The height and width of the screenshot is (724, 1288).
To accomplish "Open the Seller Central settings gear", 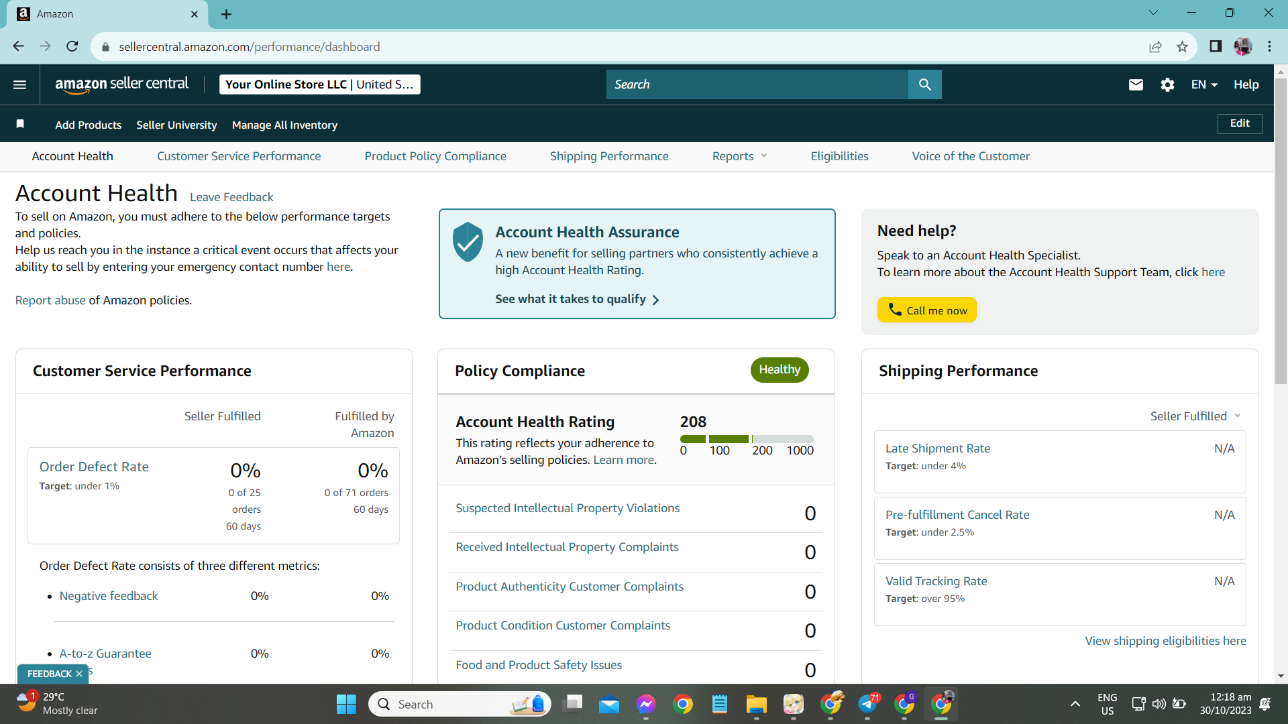I will pyautogui.click(x=1167, y=84).
